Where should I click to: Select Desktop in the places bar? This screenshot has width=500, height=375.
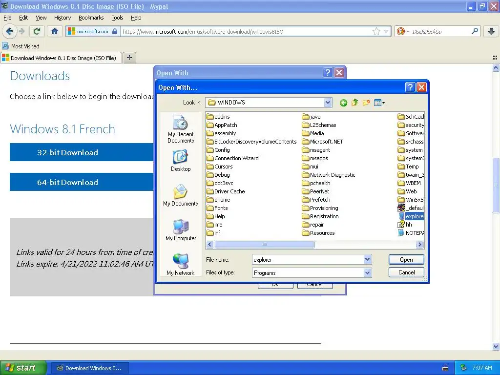pyautogui.click(x=181, y=161)
